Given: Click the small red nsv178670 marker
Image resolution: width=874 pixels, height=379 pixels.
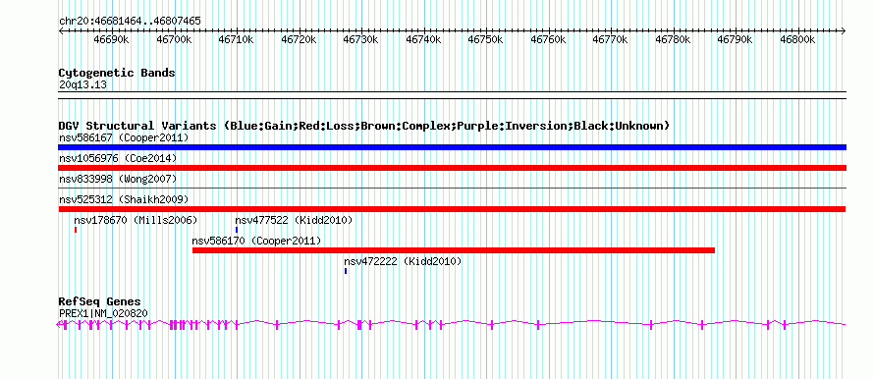Looking at the screenshot, I should (x=76, y=230).
